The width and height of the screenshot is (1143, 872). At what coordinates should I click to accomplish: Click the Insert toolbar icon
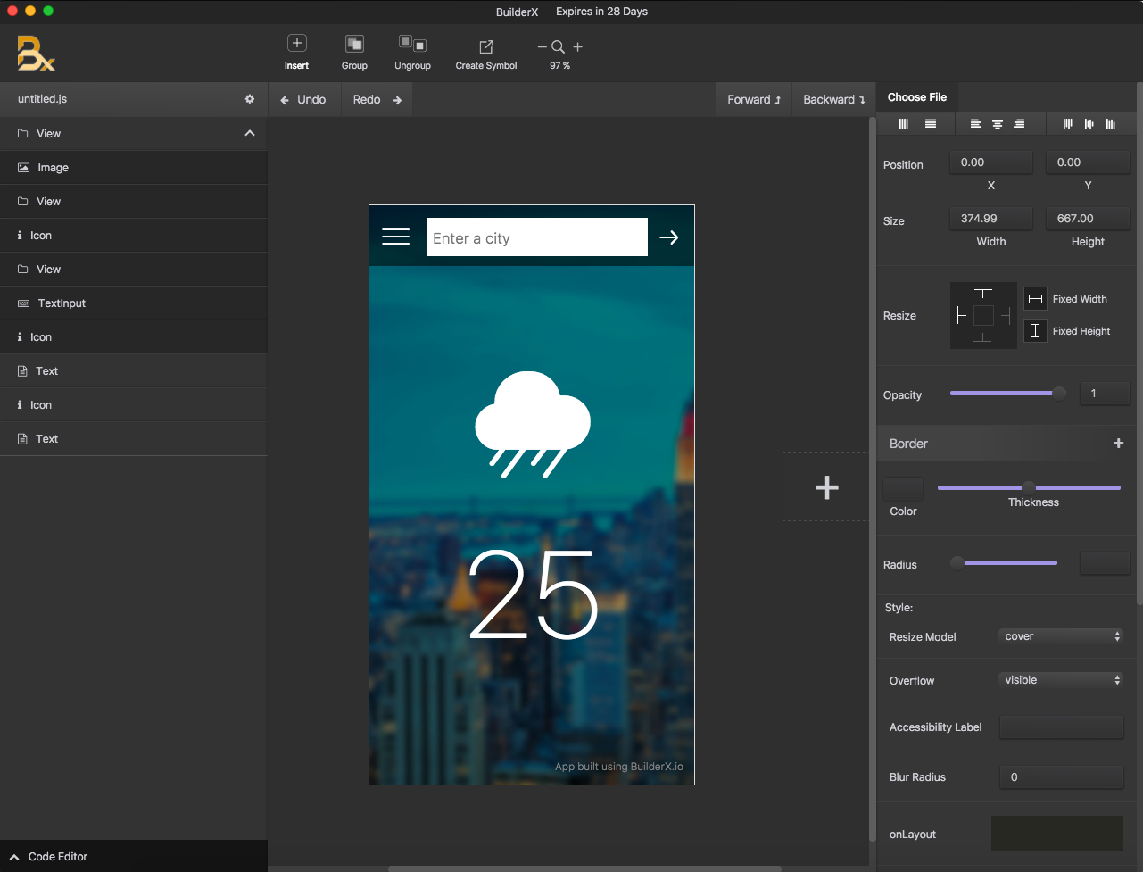(x=296, y=44)
